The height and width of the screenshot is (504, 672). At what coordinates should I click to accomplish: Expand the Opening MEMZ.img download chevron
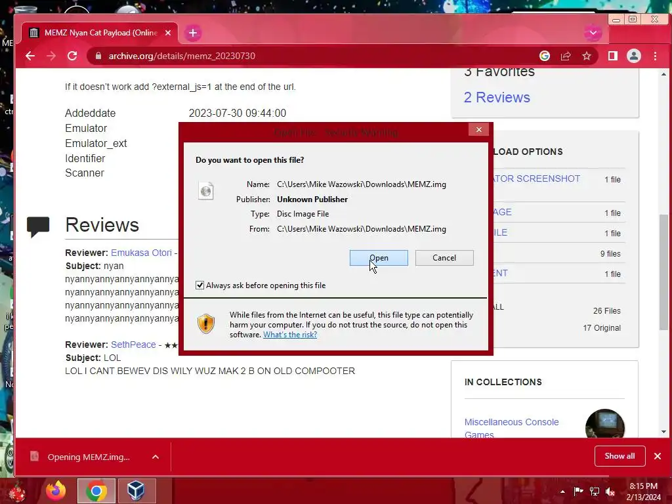coord(156,457)
